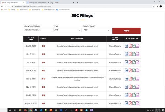
Task: Click the Form column header
Action: [x=43, y=39]
